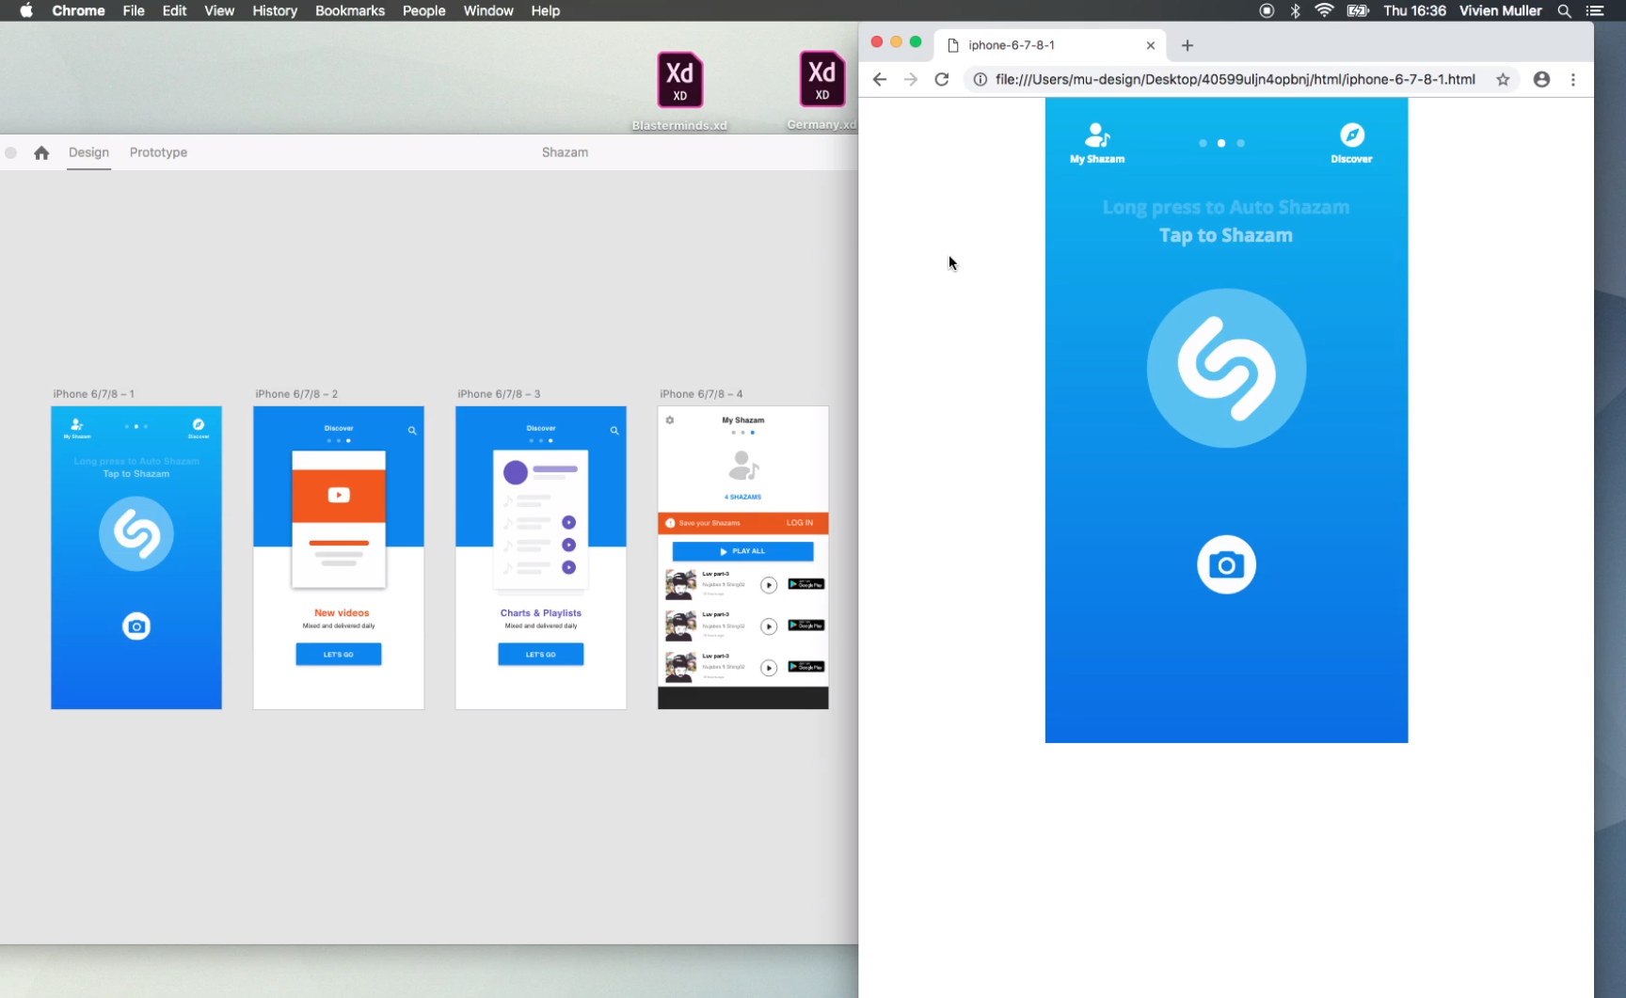The height and width of the screenshot is (998, 1626).
Task: Open Germany.xd desktop file
Action: click(821, 90)
